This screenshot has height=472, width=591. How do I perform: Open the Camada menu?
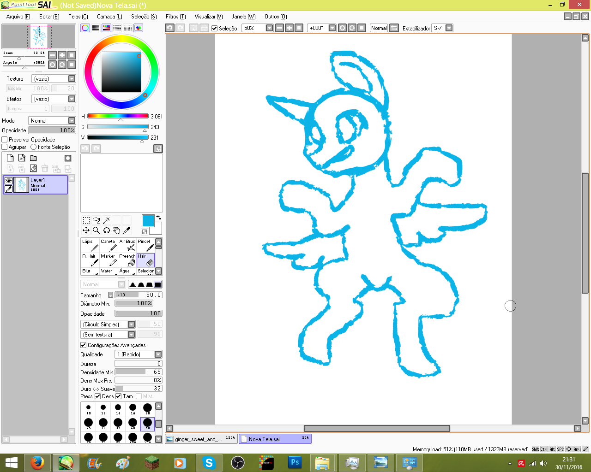coord(109,16)
